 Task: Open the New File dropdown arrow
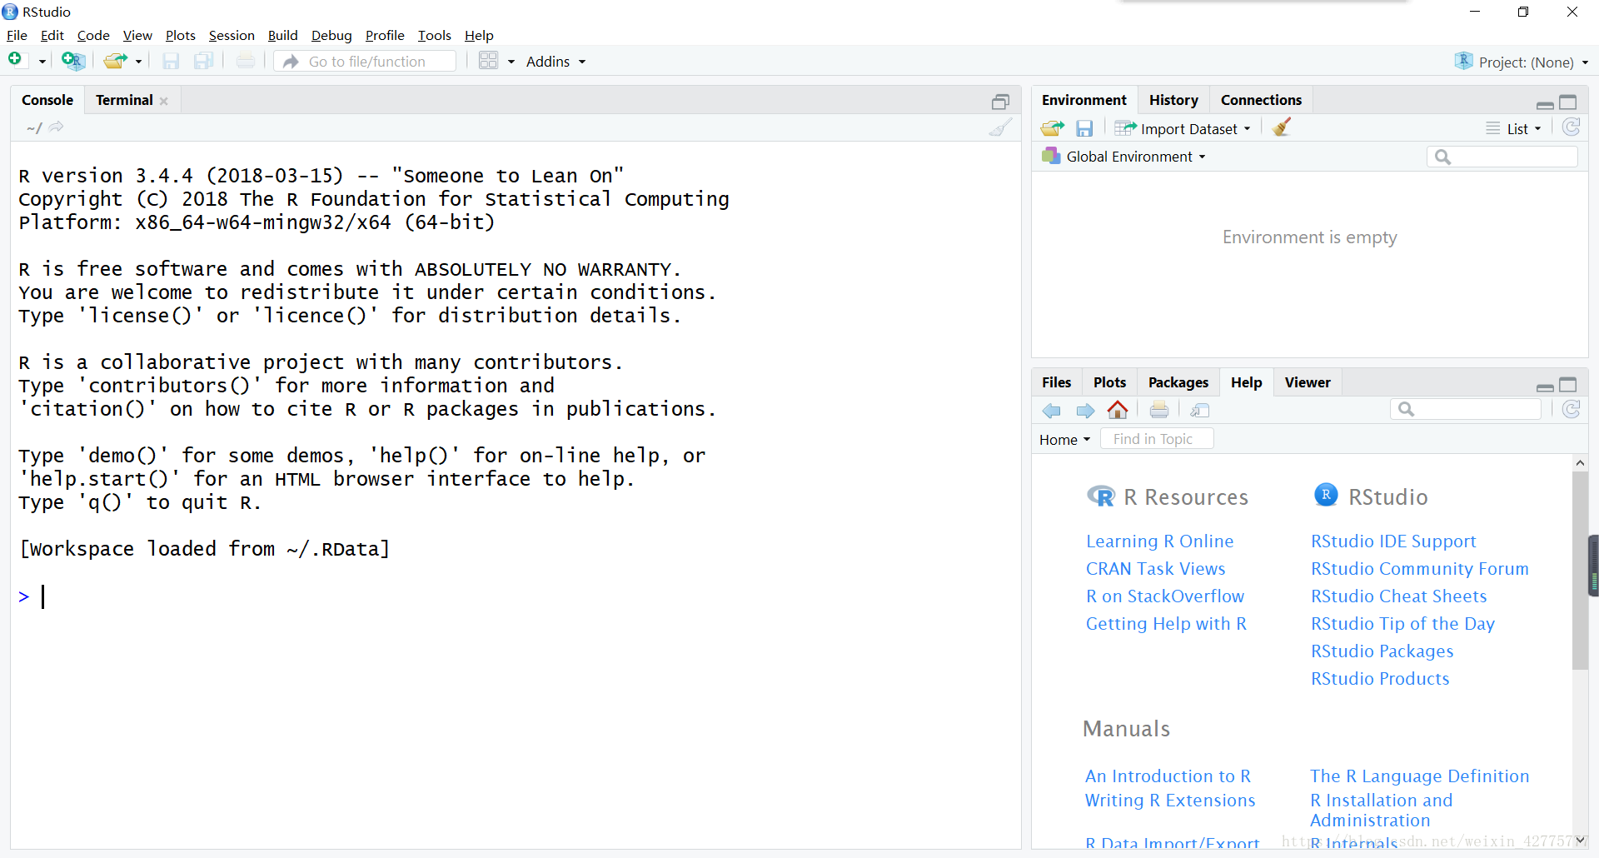click(42, 62)
